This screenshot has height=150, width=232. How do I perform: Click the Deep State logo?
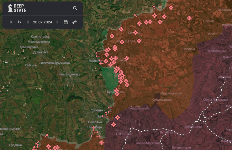17,8
